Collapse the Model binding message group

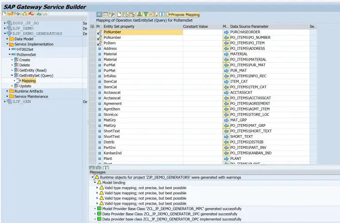(94, 182)
